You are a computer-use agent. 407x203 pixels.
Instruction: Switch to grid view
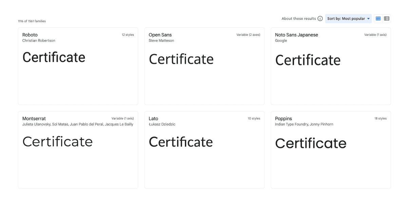click(x=378, y=19)
